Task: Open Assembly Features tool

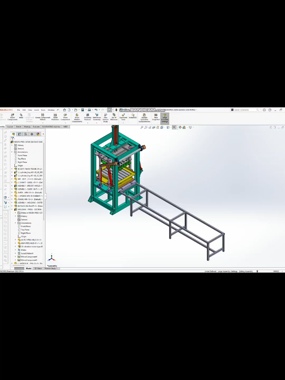Action: coord(88,117)
